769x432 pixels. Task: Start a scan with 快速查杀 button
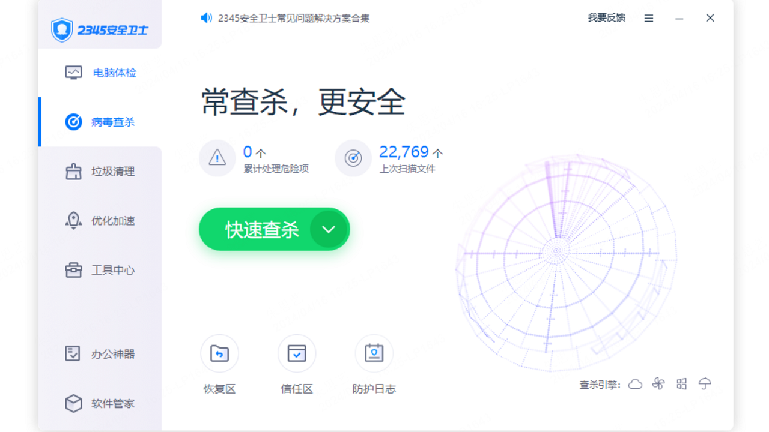coord(263,229)
